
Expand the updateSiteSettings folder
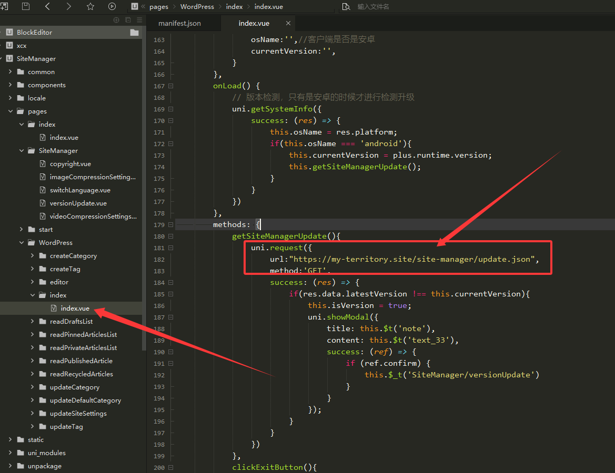coord(32,414)
